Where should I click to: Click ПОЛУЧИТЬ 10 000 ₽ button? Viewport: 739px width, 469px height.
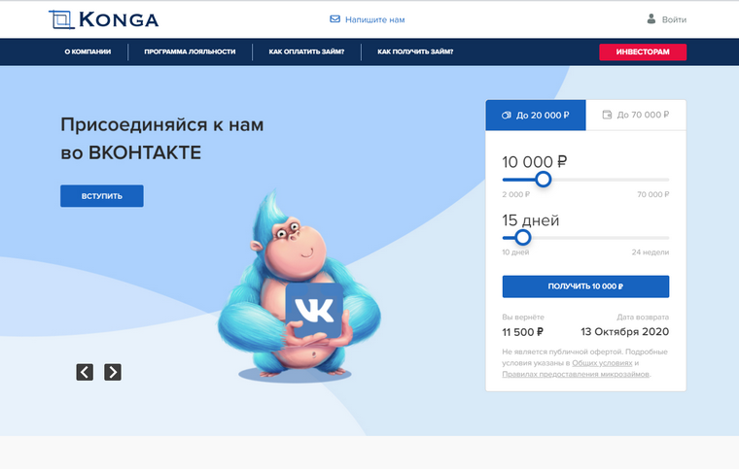585,286
